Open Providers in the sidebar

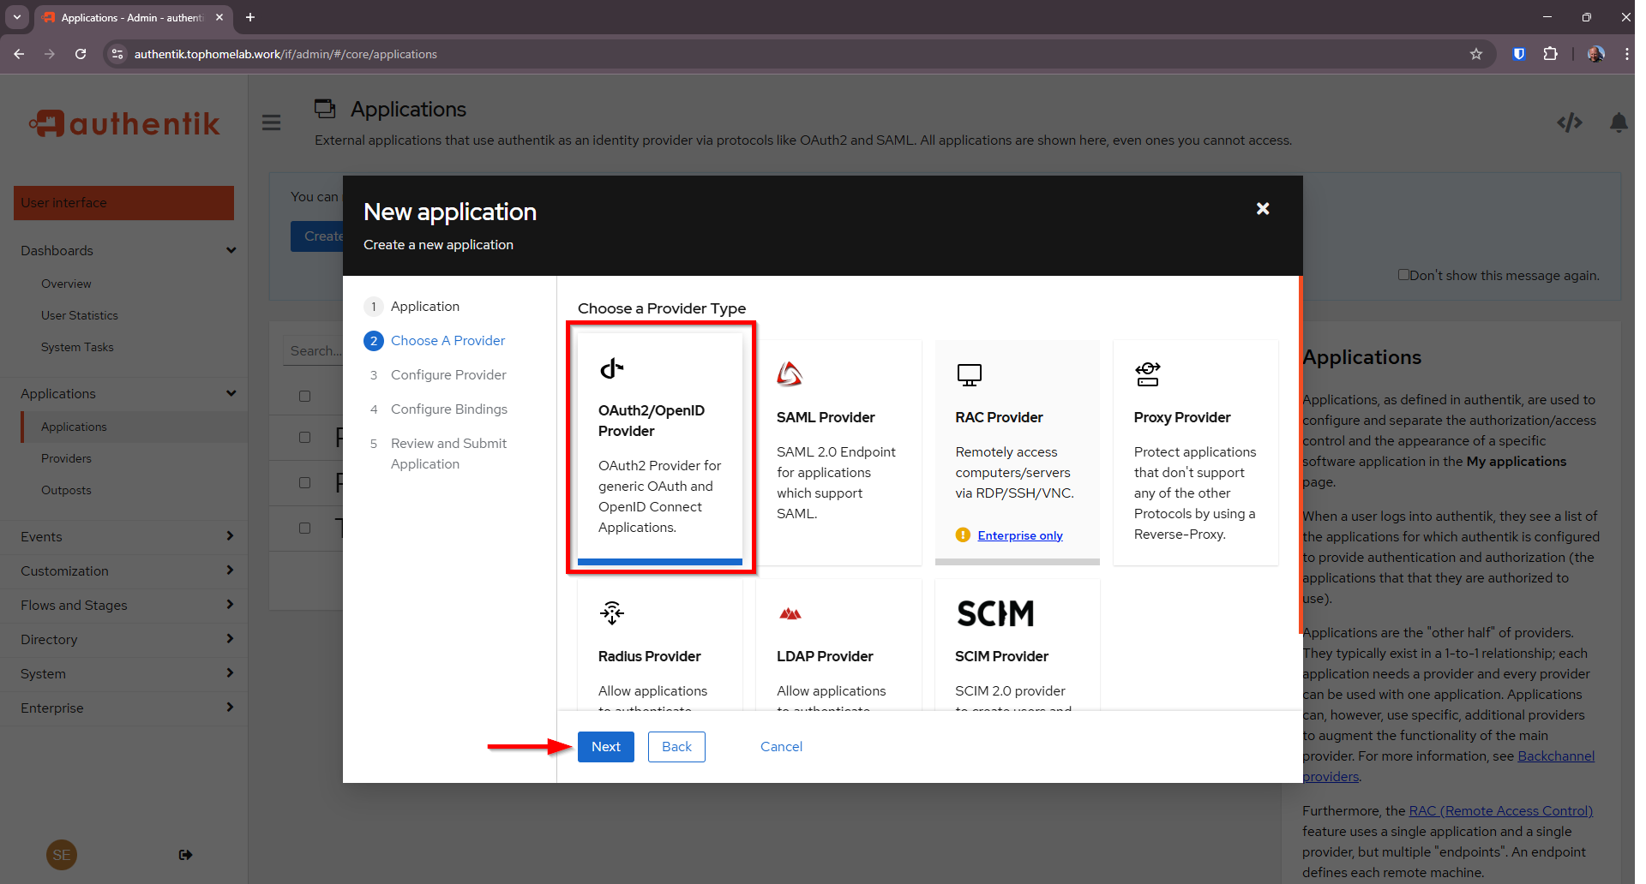click(x=66, y=459)
